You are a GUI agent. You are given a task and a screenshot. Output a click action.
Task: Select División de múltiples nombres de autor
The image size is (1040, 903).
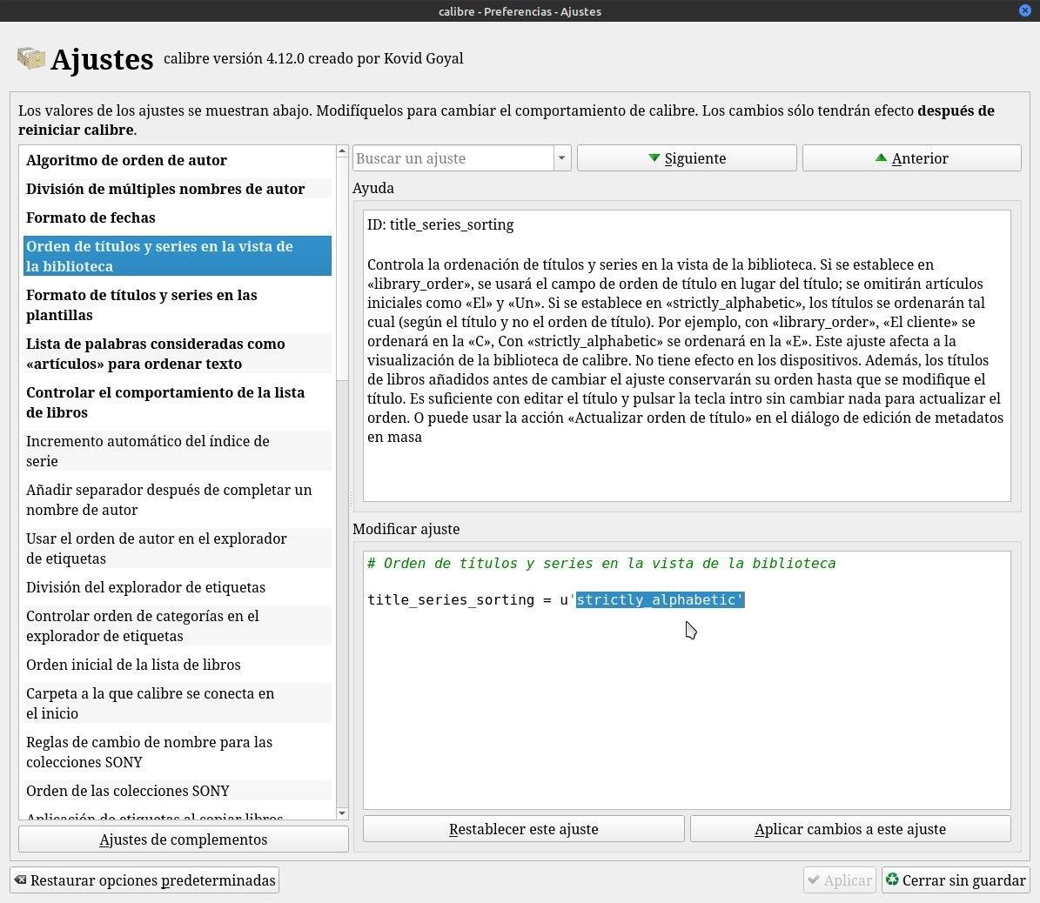click(x=177, y=189)
